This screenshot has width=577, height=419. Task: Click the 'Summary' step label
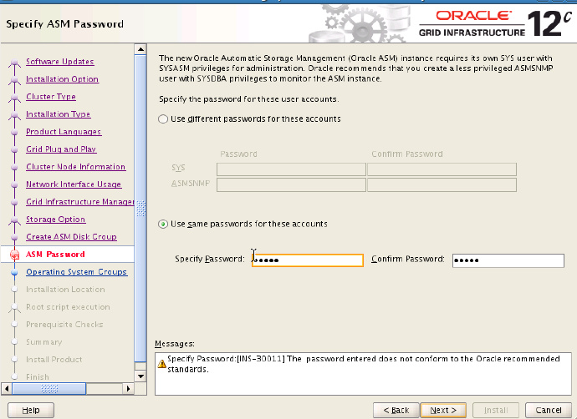43,342
